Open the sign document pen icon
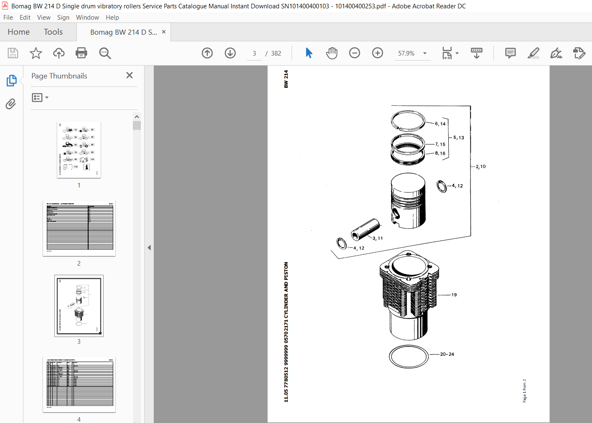592x423 pixels. pos(556,53)
